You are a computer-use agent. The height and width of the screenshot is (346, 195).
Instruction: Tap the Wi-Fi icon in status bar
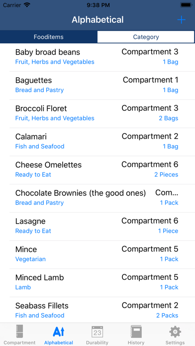point(27,5)
